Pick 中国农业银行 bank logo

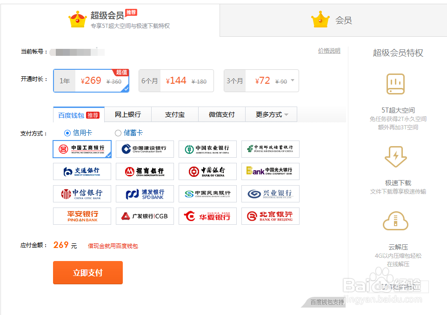[207, 149]
